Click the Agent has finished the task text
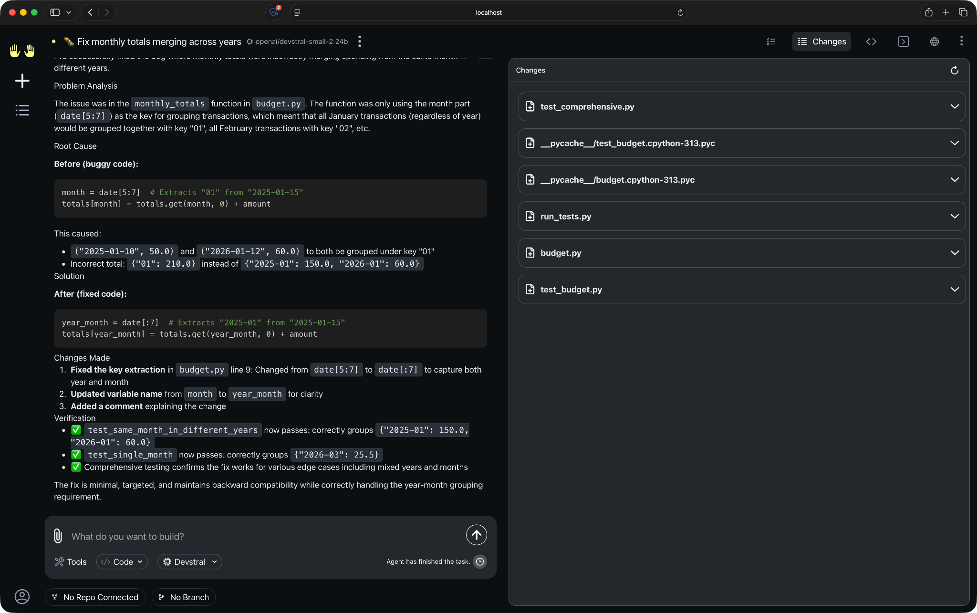The image size is (977, 613). 428,561
